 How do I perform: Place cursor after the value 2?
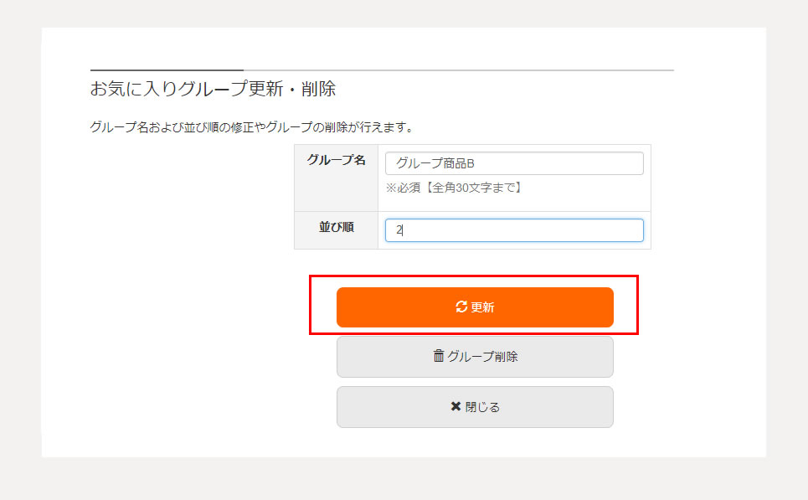click(403, 230)
